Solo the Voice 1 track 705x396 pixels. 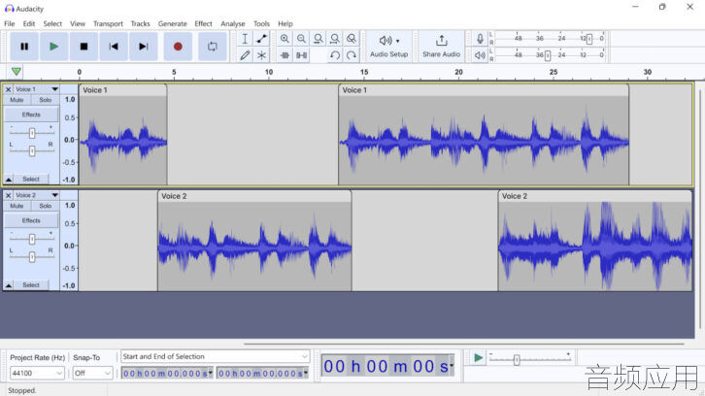tap(45, 100)
